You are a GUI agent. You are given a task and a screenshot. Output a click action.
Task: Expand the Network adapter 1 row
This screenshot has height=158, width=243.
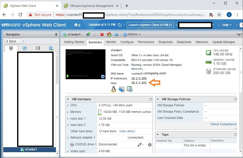click(x=68, y=138)
